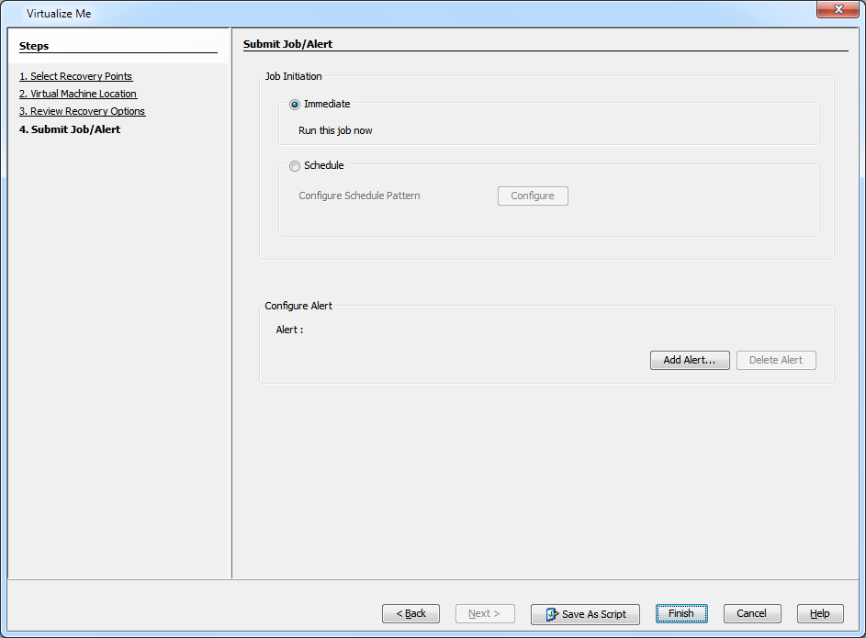Click the Run this job now text
The height and width of the screenshot is (638, 866).
(335, 130)
